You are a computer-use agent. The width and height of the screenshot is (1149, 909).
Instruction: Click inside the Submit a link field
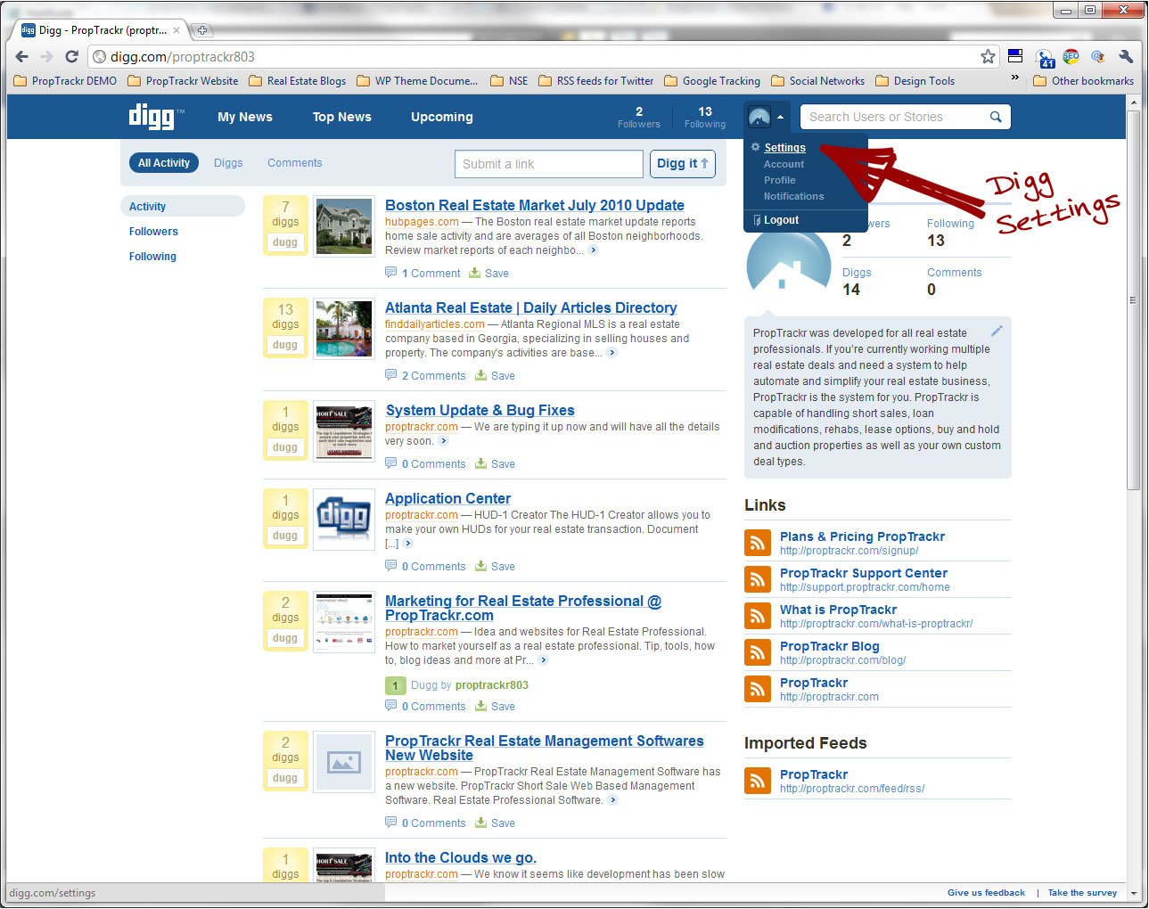tap(548, 163)
